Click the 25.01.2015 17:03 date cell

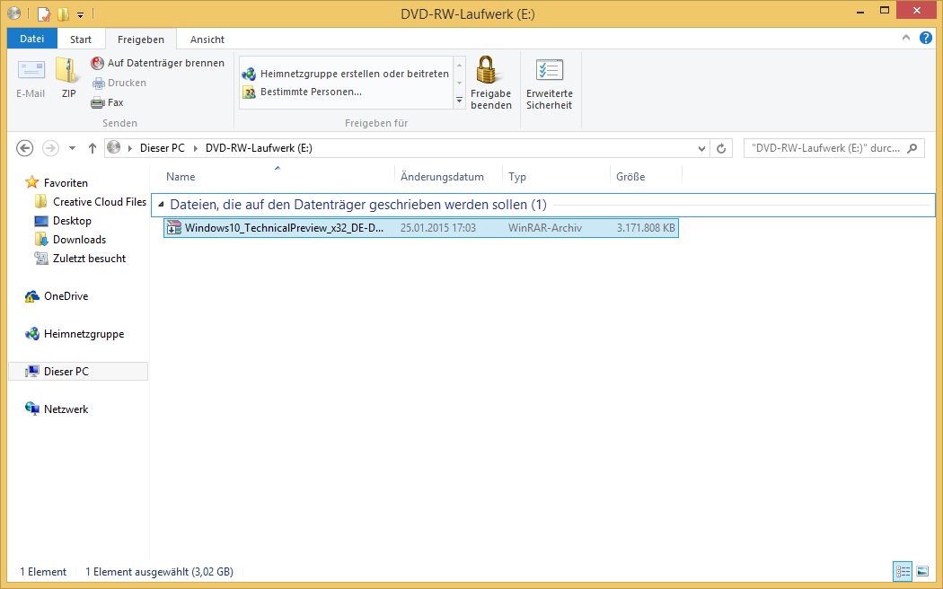tap(438, 228)
